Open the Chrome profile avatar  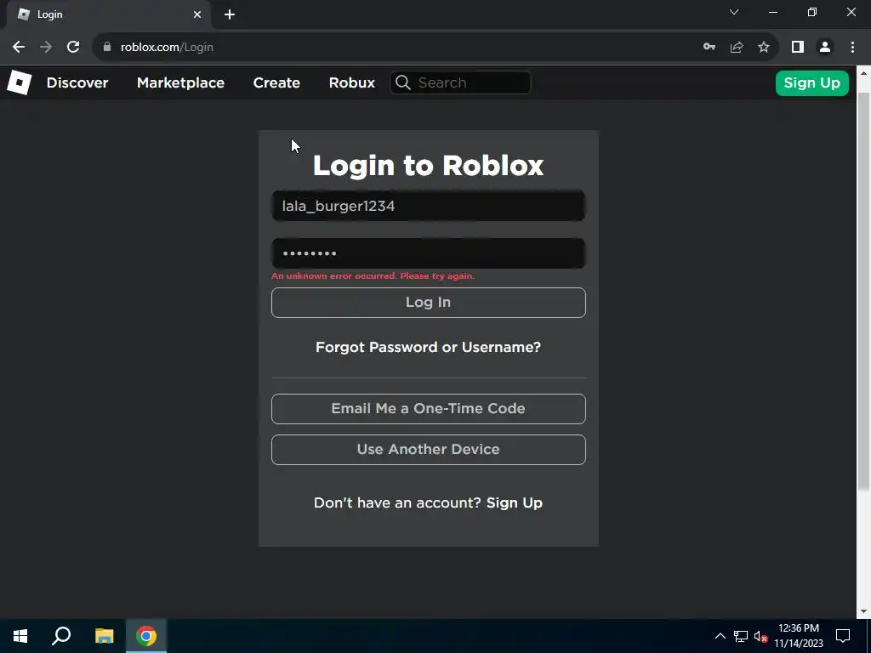(825, 48)
